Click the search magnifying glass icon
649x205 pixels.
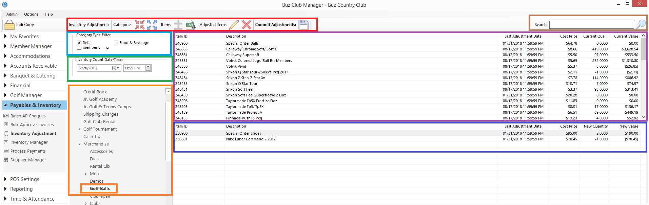(641, 24)
